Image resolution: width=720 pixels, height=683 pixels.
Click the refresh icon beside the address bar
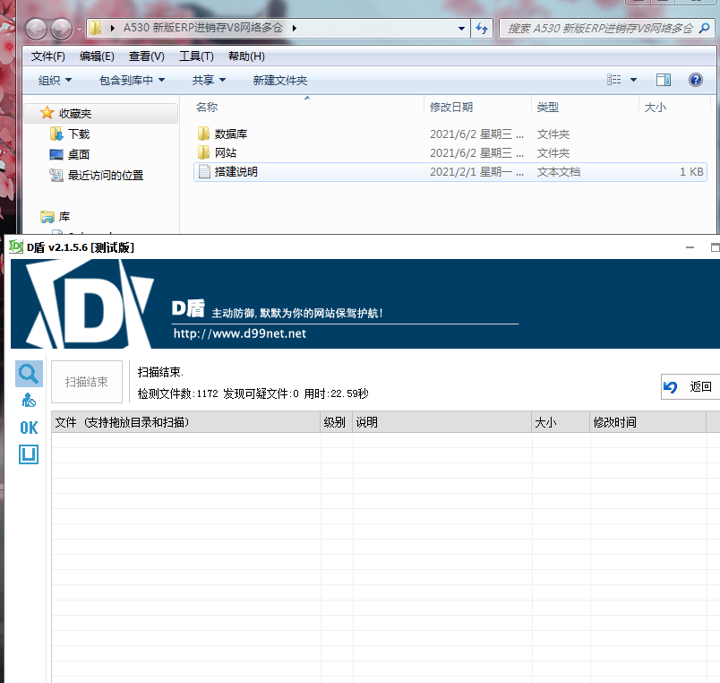tap(482, 28)
